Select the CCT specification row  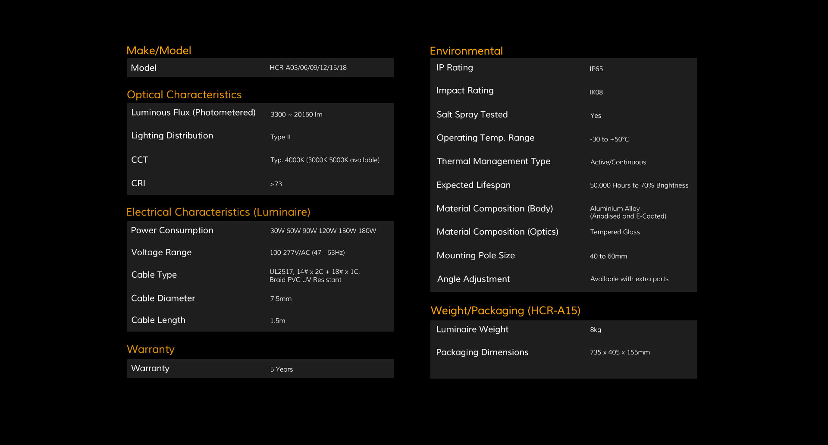[259, 160]
